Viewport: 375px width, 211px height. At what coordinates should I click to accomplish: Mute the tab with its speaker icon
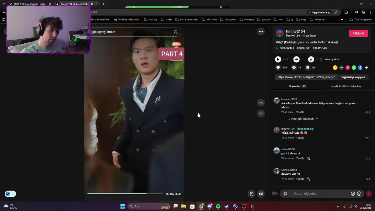[x=92, y=4]
